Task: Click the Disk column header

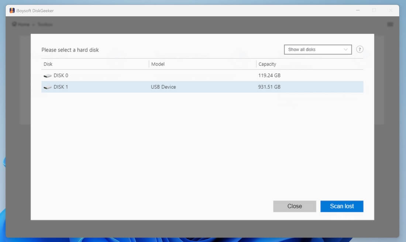Action: tap(48, 64)
